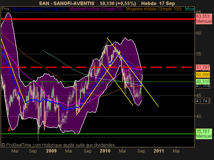
Task: Click the 43,742 price label
Action: 203,101
